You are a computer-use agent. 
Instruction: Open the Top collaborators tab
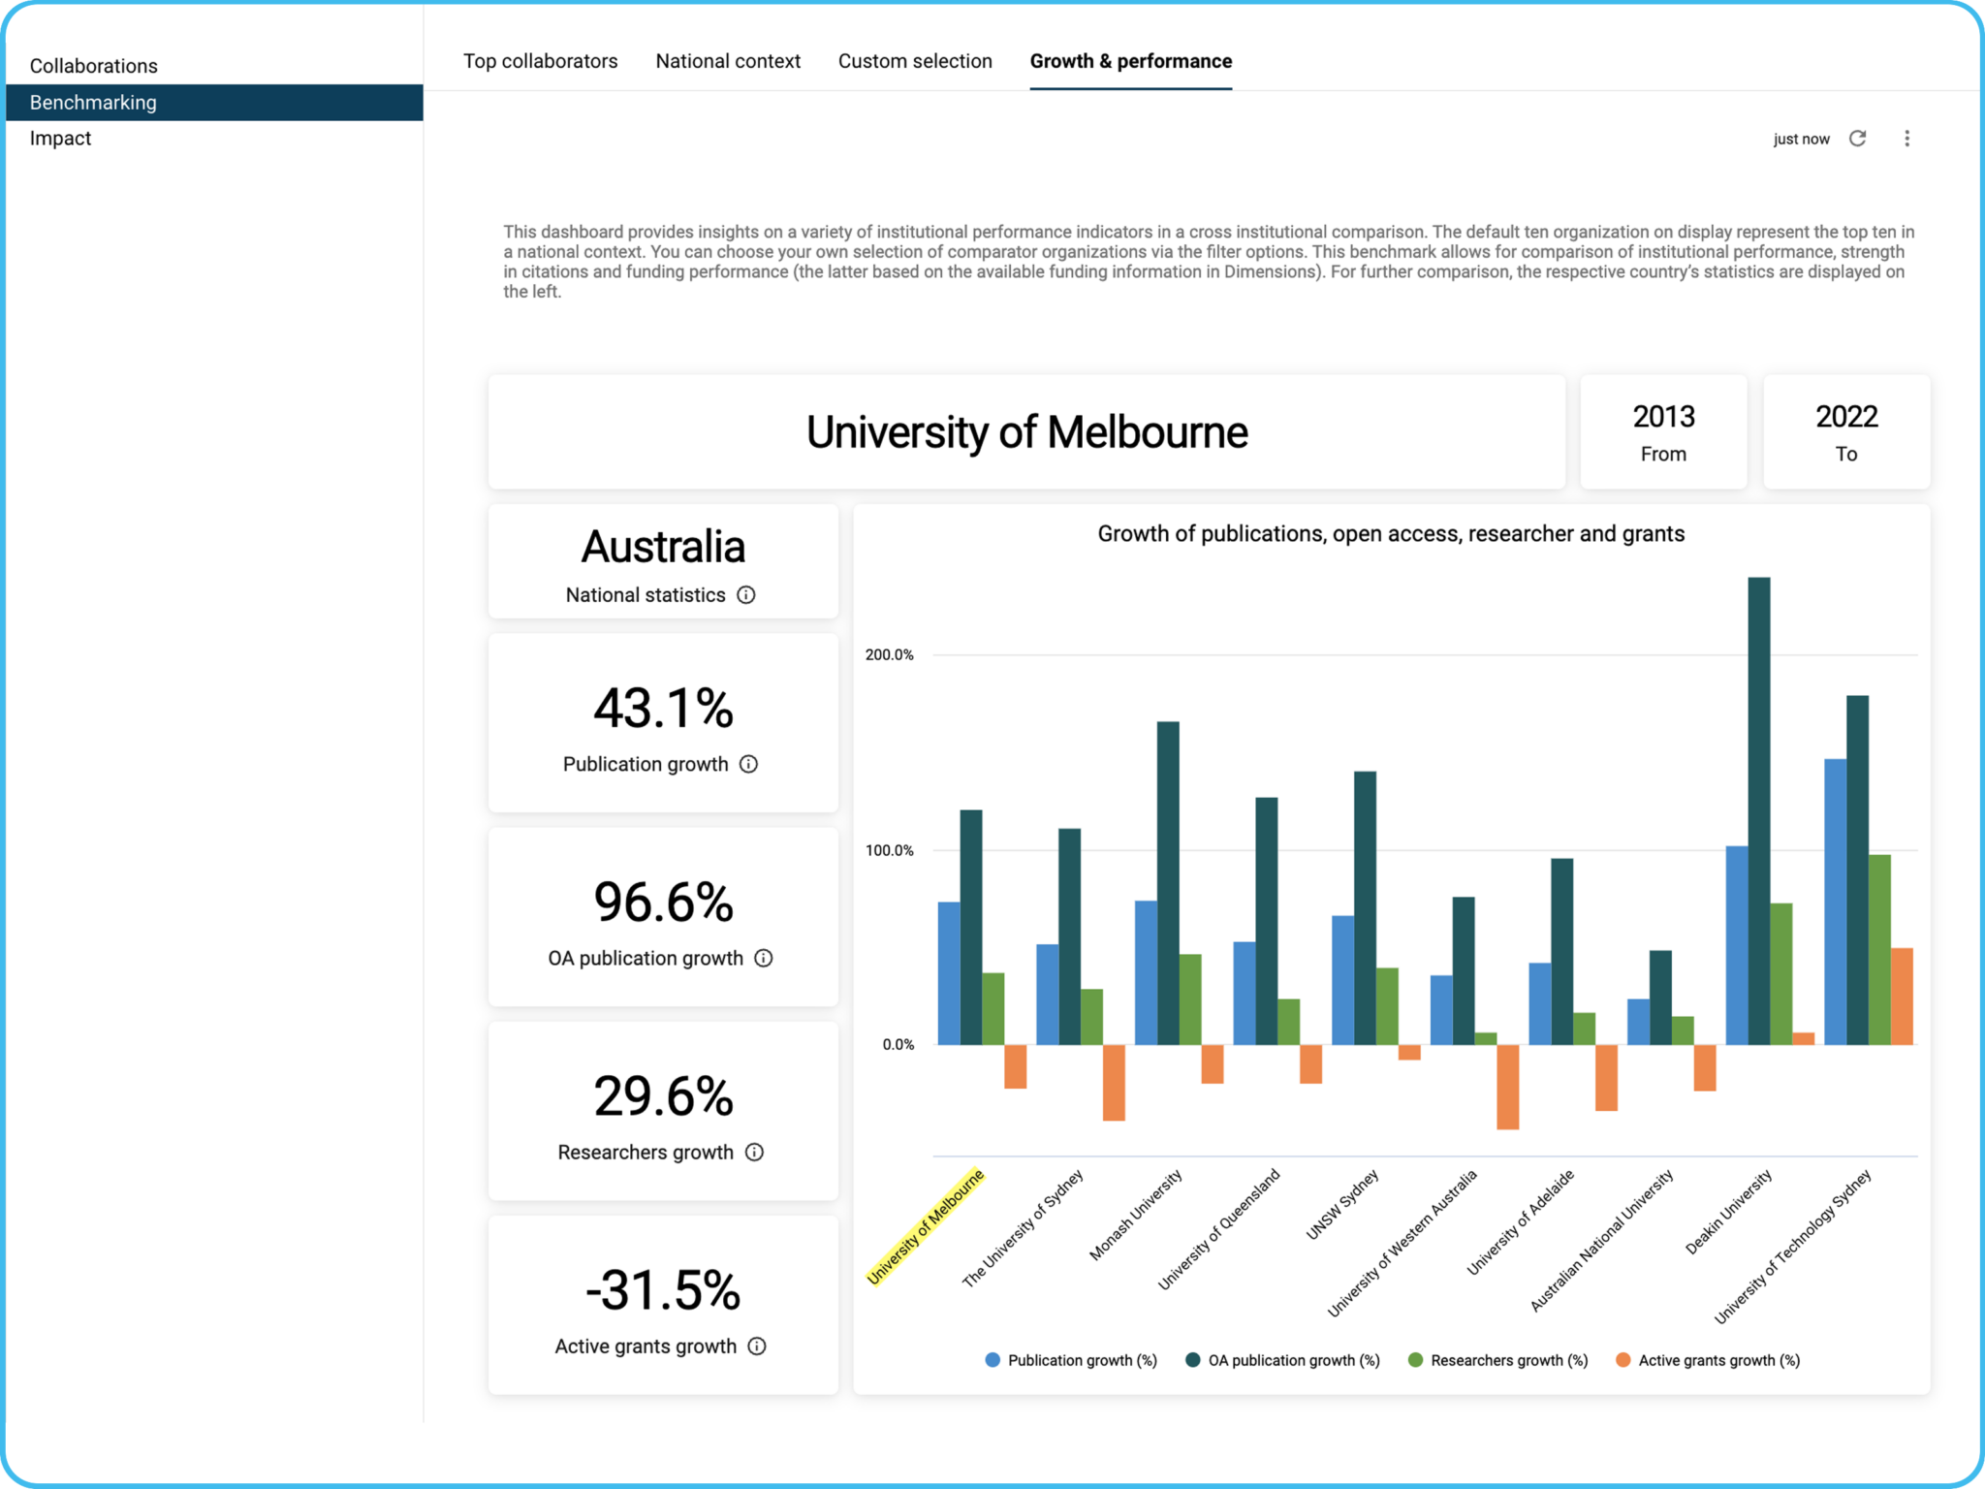(x=540, y=61)
